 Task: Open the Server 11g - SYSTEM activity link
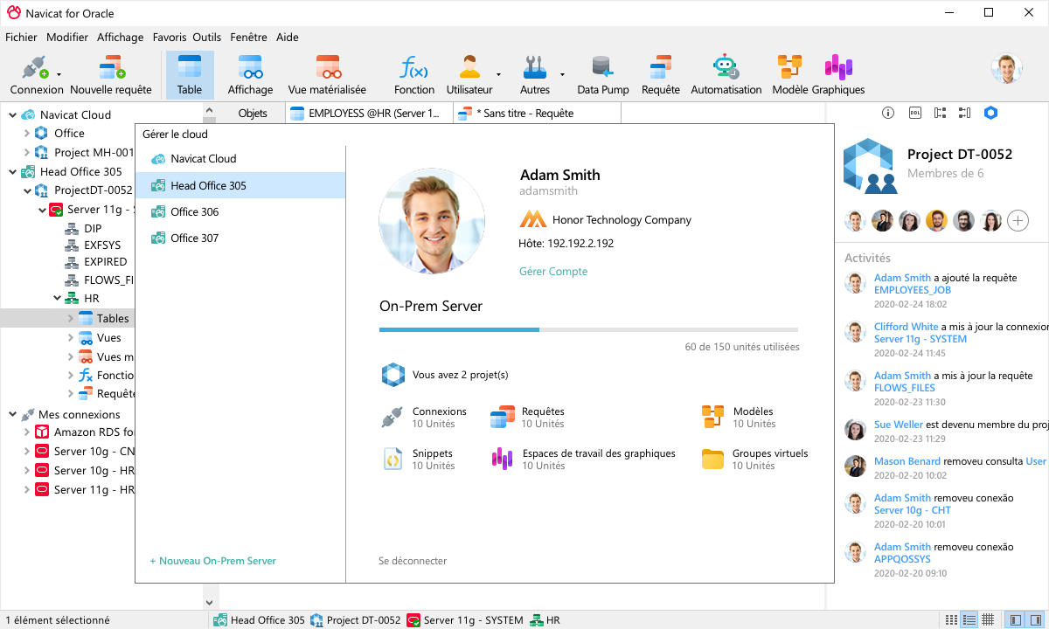(x=920, y=339)
